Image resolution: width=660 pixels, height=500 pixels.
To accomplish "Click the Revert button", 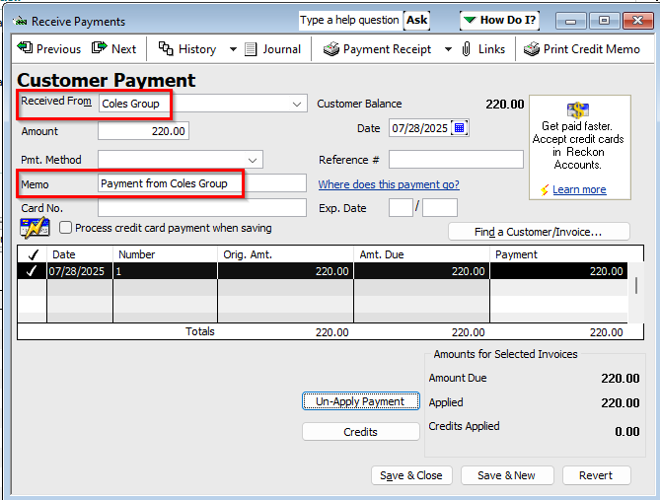I will 596,475.
